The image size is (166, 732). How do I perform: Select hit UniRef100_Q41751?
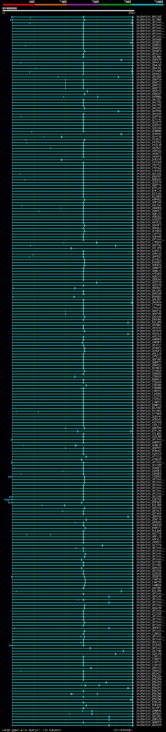pos(149,105)
